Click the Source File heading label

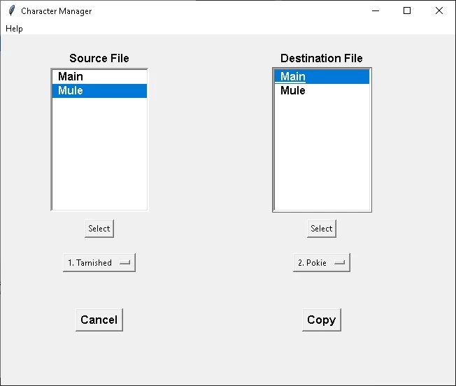(99, 58)
